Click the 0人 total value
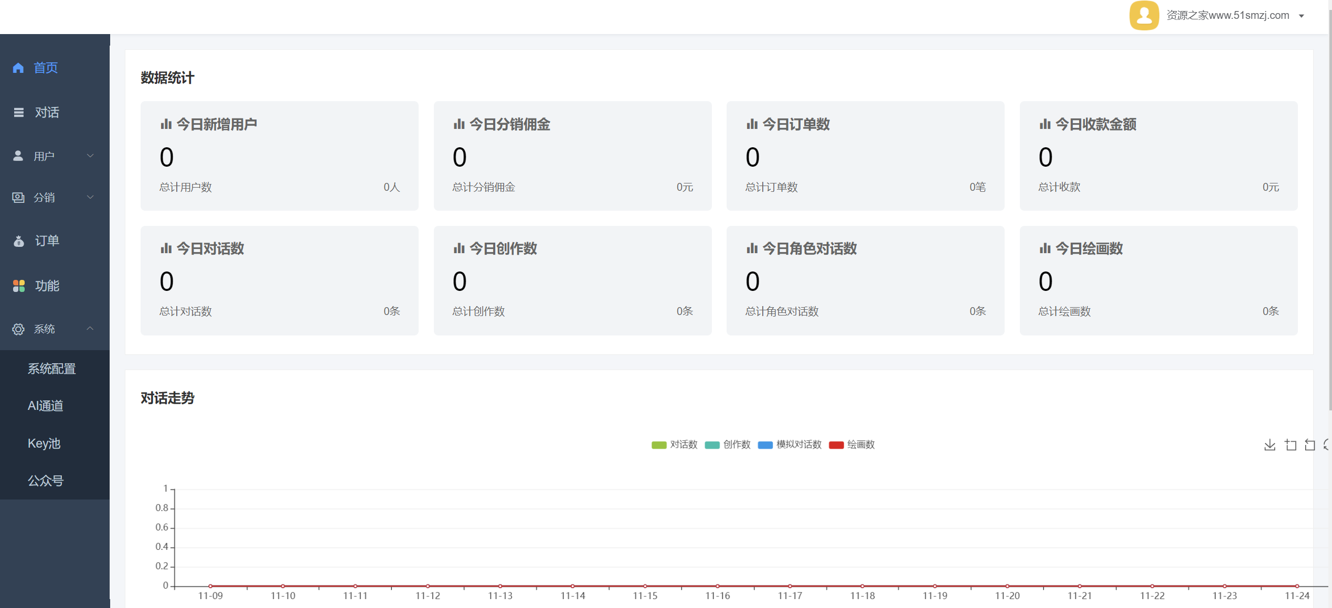Screen dimensions: 1332x608 [391, 187]
